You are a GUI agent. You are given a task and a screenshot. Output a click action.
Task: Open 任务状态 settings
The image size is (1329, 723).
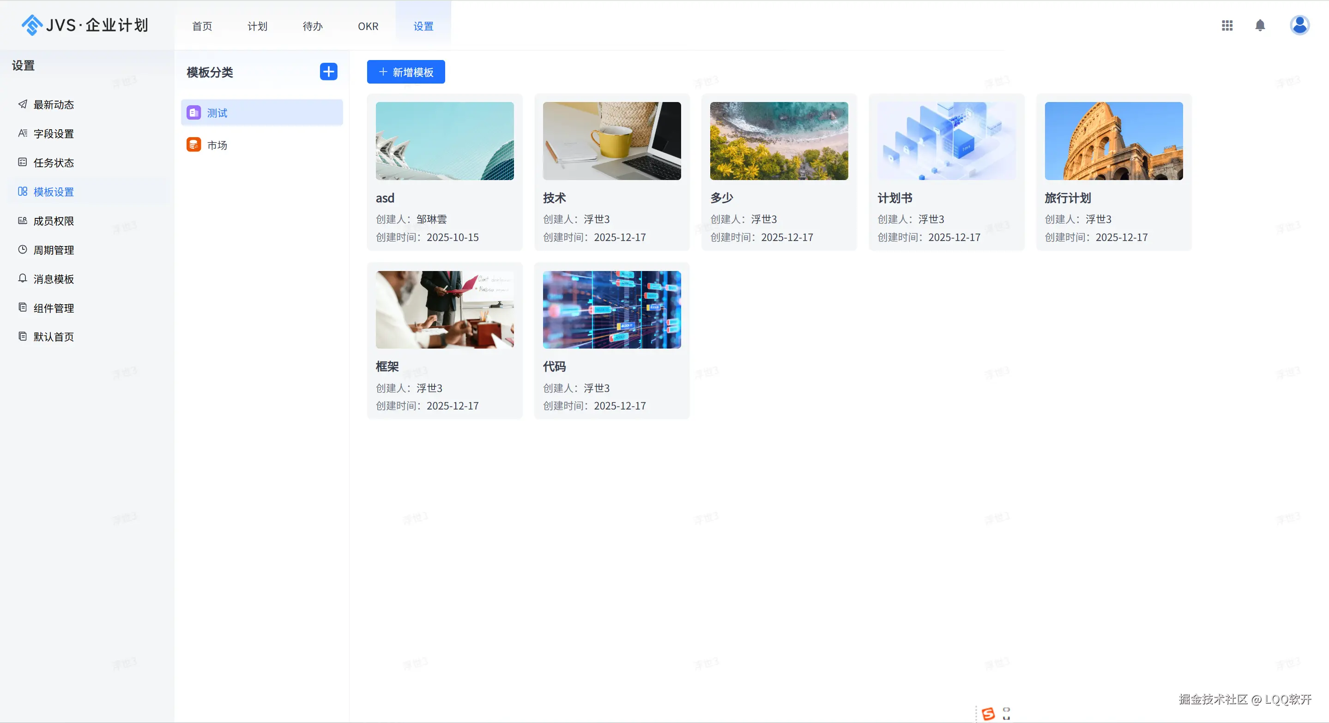(54, 163)
